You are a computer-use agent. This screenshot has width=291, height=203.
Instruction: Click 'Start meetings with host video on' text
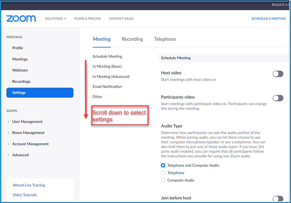click(x=188, y=79)
